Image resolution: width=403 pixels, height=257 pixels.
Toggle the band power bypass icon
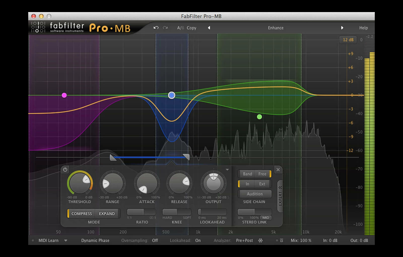point(65,169)
